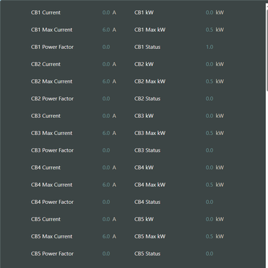Click the CB2 kW value

209,64
